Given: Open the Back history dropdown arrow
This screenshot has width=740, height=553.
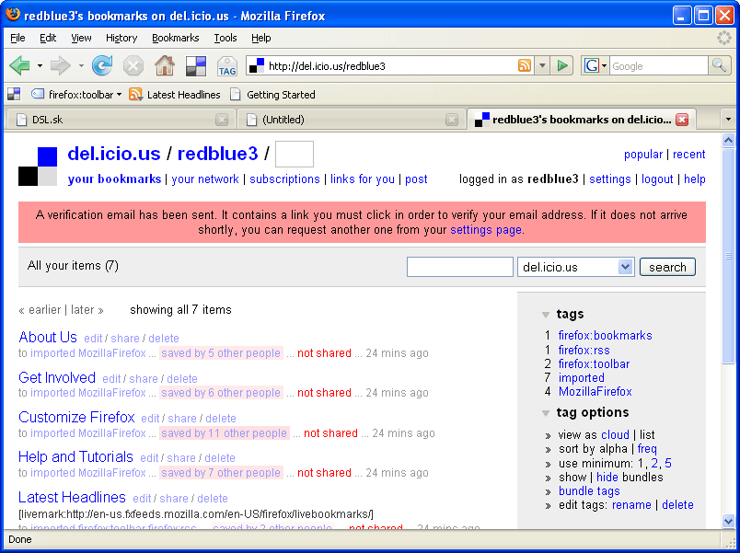Looking at the screenshot, I should click(40, 65).
